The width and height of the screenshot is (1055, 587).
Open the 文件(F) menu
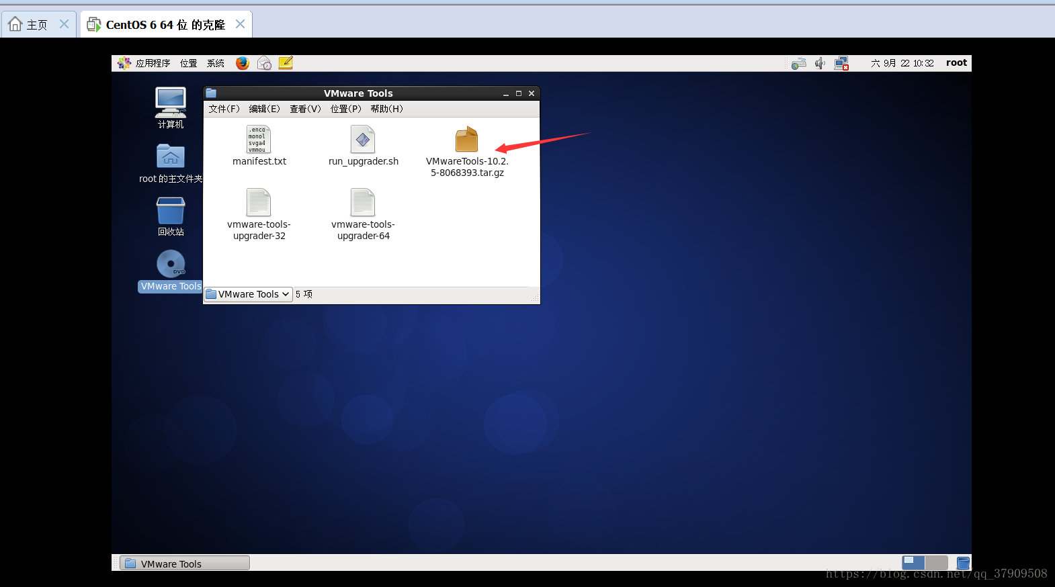(224, 109)
